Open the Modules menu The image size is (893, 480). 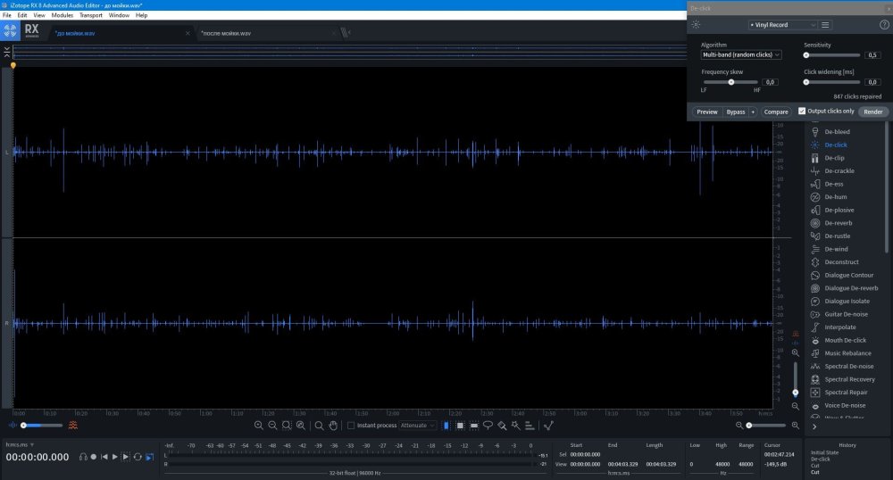pyautogui.click(x=63, y=15)
